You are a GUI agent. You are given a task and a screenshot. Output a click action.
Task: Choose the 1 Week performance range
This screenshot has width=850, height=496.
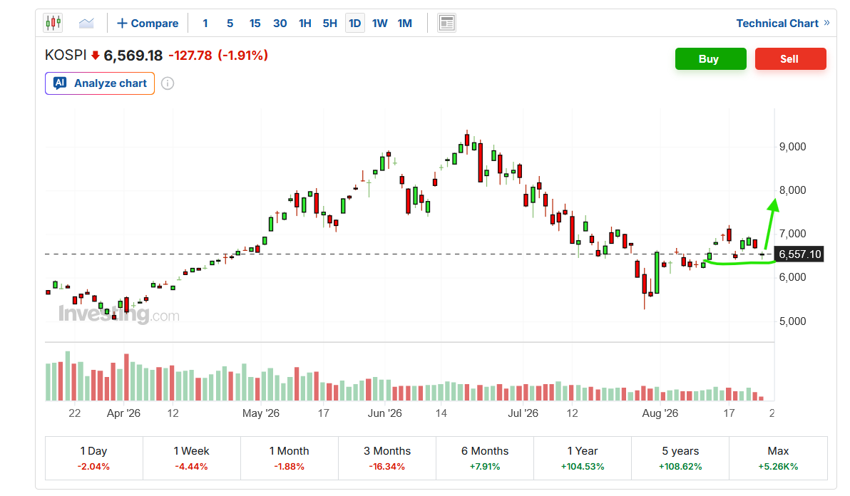[191, 458]
